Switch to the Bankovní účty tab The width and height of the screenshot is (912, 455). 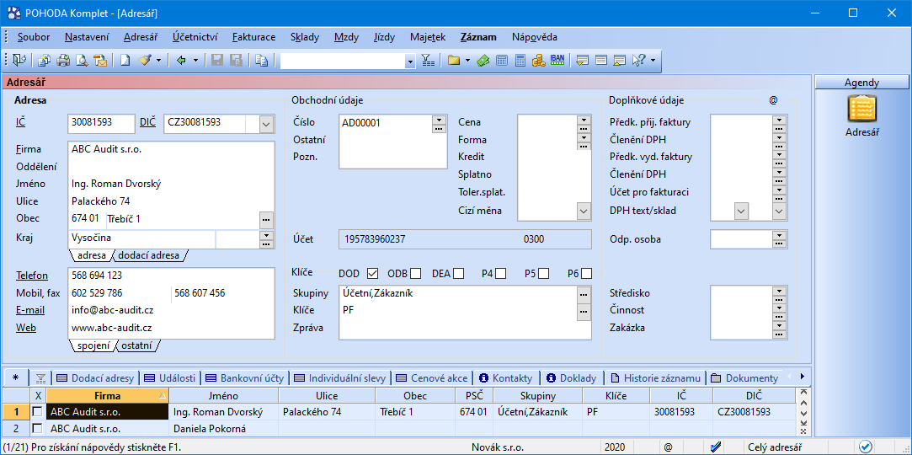click(245, 378)
